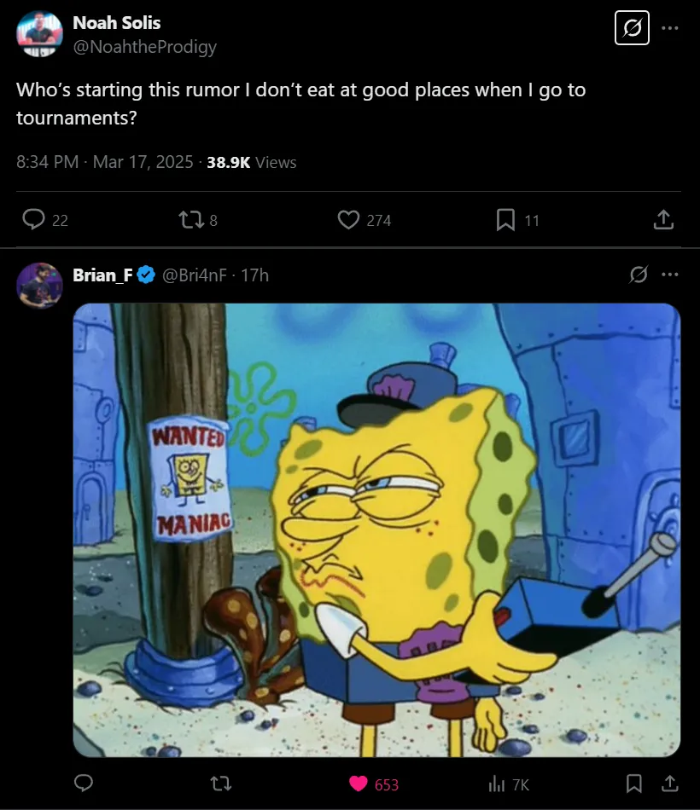The height and width of the screenshot is (810, 700).
Task: Share Brian_F's reply
Action: point(670,784)
